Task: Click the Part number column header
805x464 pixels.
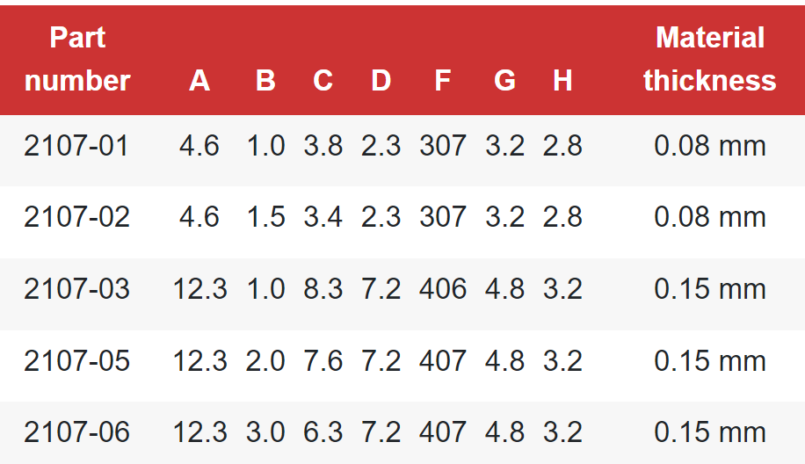Action: [77, 59]
